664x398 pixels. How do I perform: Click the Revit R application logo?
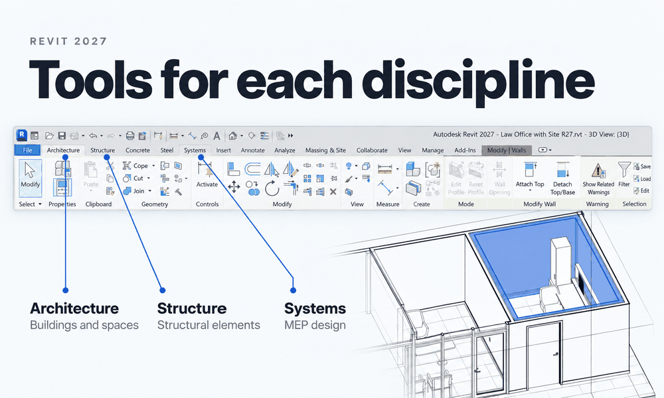[x=22, y=135]
